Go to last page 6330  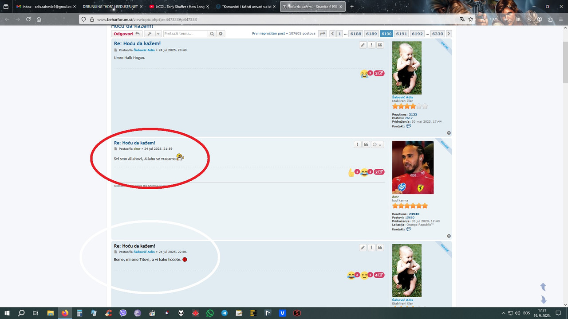pos(438,34)
